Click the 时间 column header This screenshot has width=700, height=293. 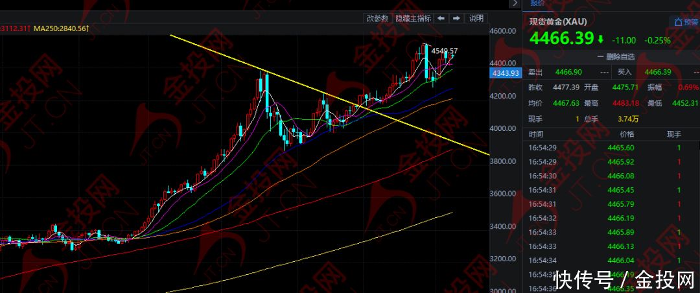coord(536,134)
